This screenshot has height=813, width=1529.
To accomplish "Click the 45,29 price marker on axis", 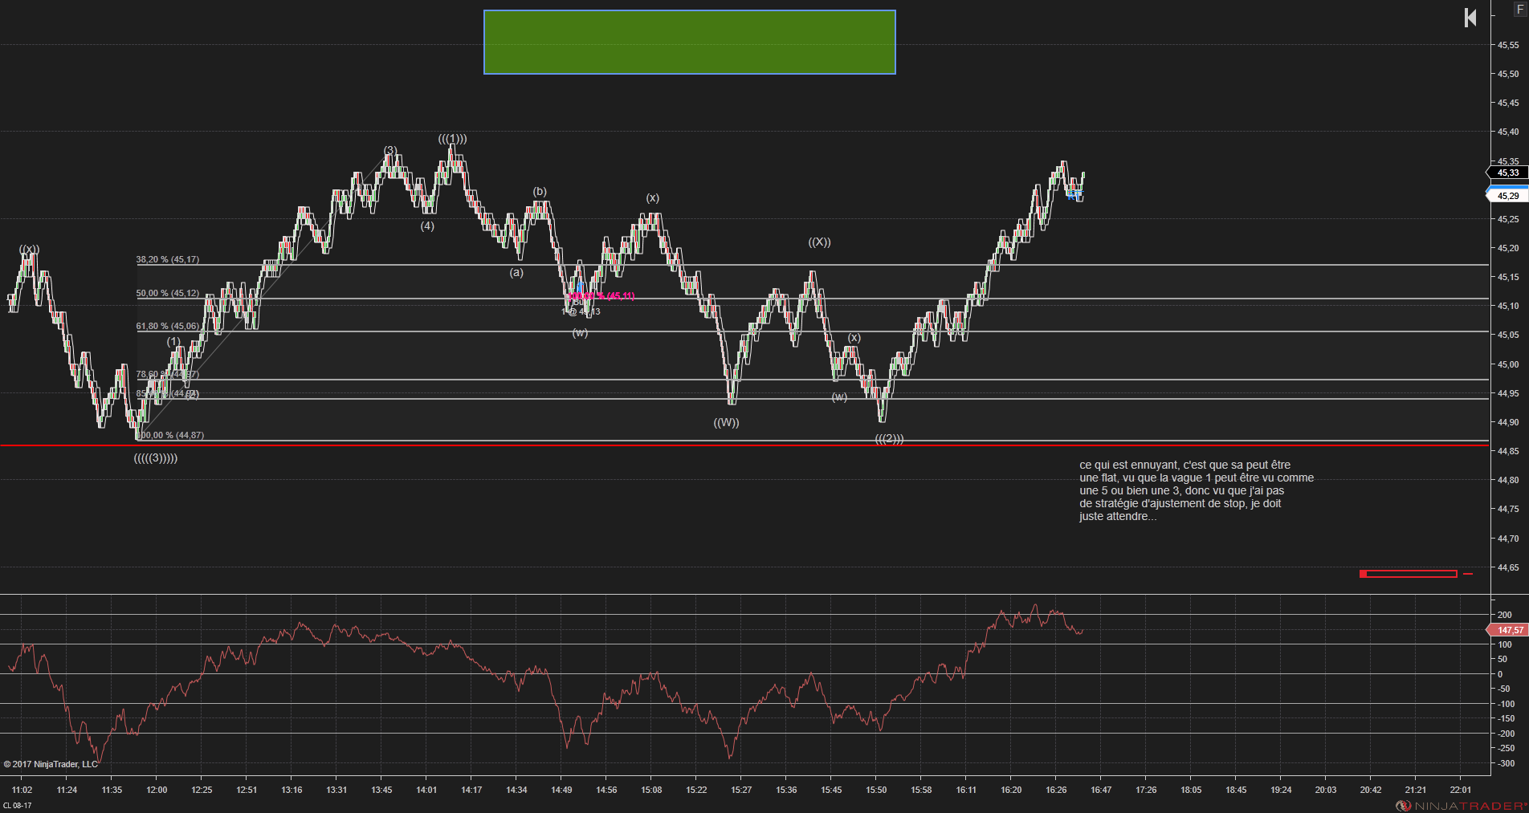I will point(1507,196).
